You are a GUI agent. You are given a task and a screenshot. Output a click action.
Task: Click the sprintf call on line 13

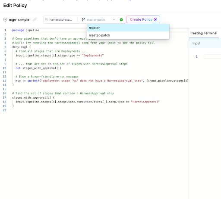[x=33, y=81]
